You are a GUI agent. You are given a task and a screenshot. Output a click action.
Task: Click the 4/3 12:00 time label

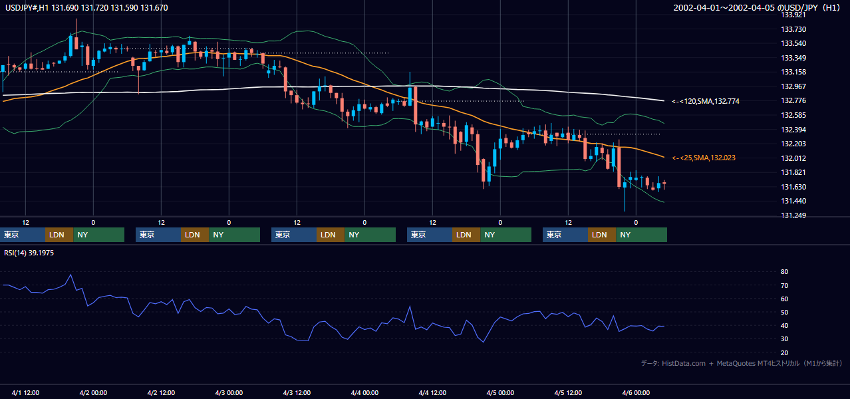(297, 393)
